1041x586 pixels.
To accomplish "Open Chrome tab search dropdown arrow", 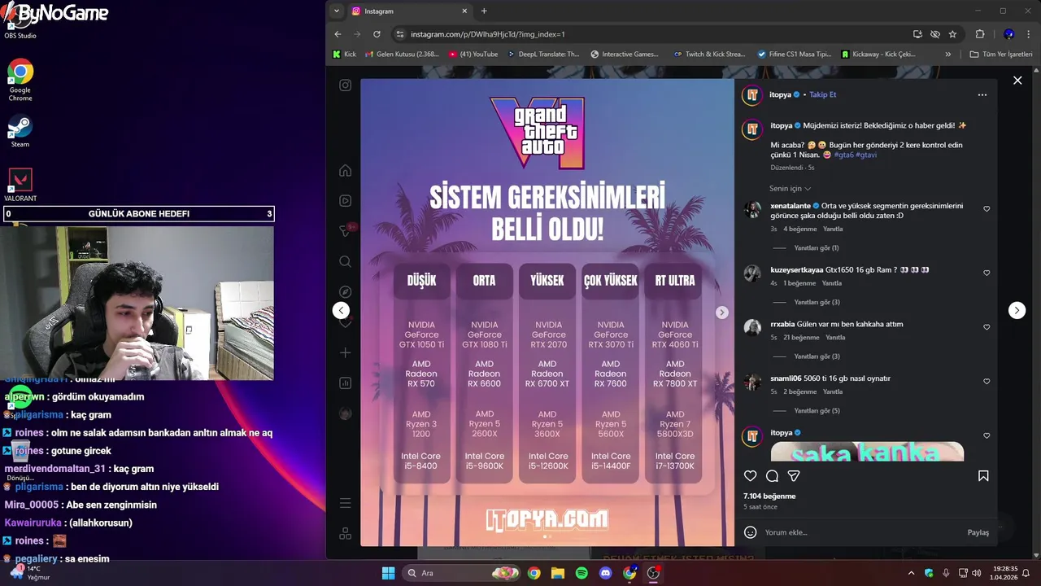I will pyautogui.click(x=337, y=11).
